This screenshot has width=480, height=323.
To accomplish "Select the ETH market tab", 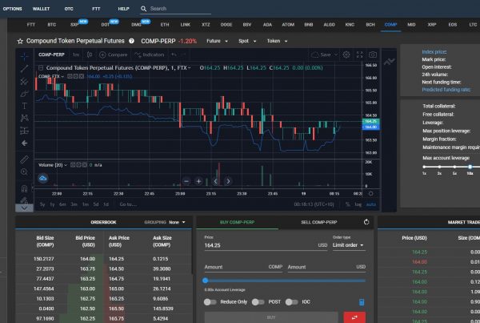I will tap(165, 26).
